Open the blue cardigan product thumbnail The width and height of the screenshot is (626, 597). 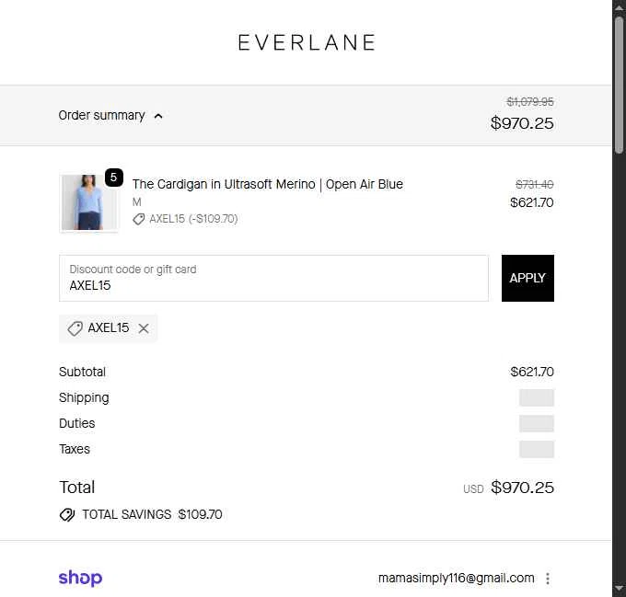point(89,202)
